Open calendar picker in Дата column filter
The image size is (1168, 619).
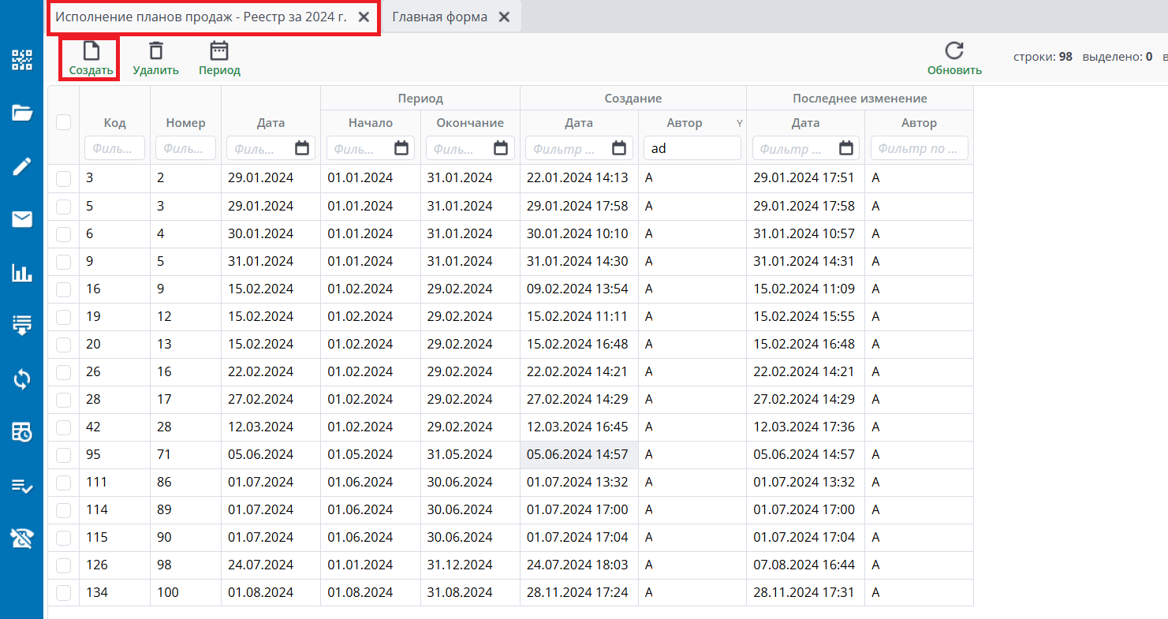(x=302, y=148)
